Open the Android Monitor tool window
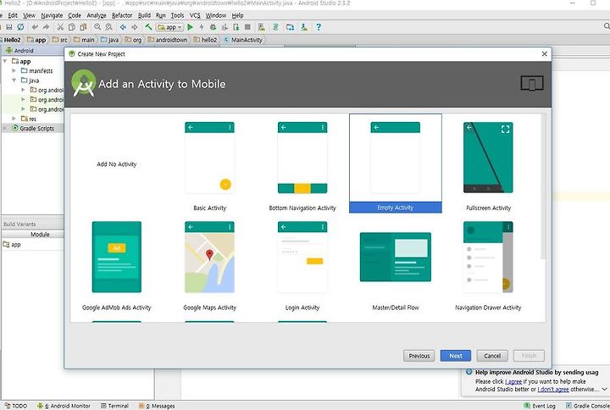This screenshot has width=610, height=410. click(x=64, y=406)
